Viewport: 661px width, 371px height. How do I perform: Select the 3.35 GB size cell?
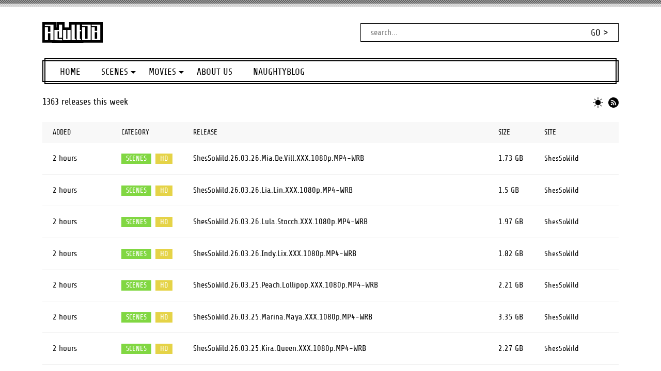(511, 317)
